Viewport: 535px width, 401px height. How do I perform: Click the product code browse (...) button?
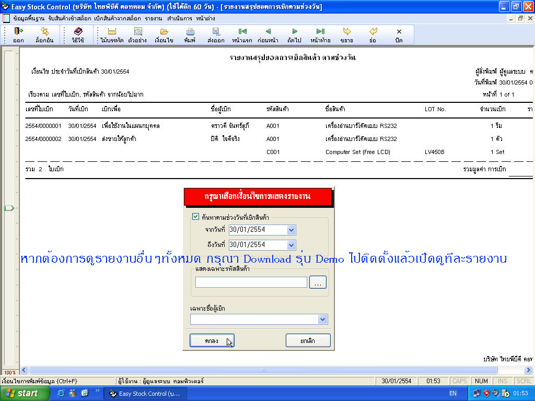[x=318, y=282]
